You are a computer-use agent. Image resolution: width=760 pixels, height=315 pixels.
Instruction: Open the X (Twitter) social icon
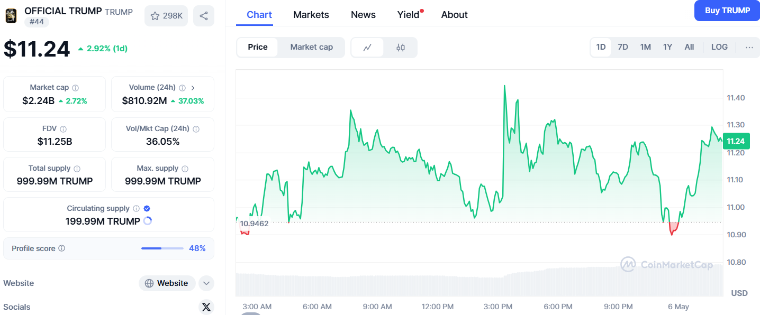coord(206,307)
